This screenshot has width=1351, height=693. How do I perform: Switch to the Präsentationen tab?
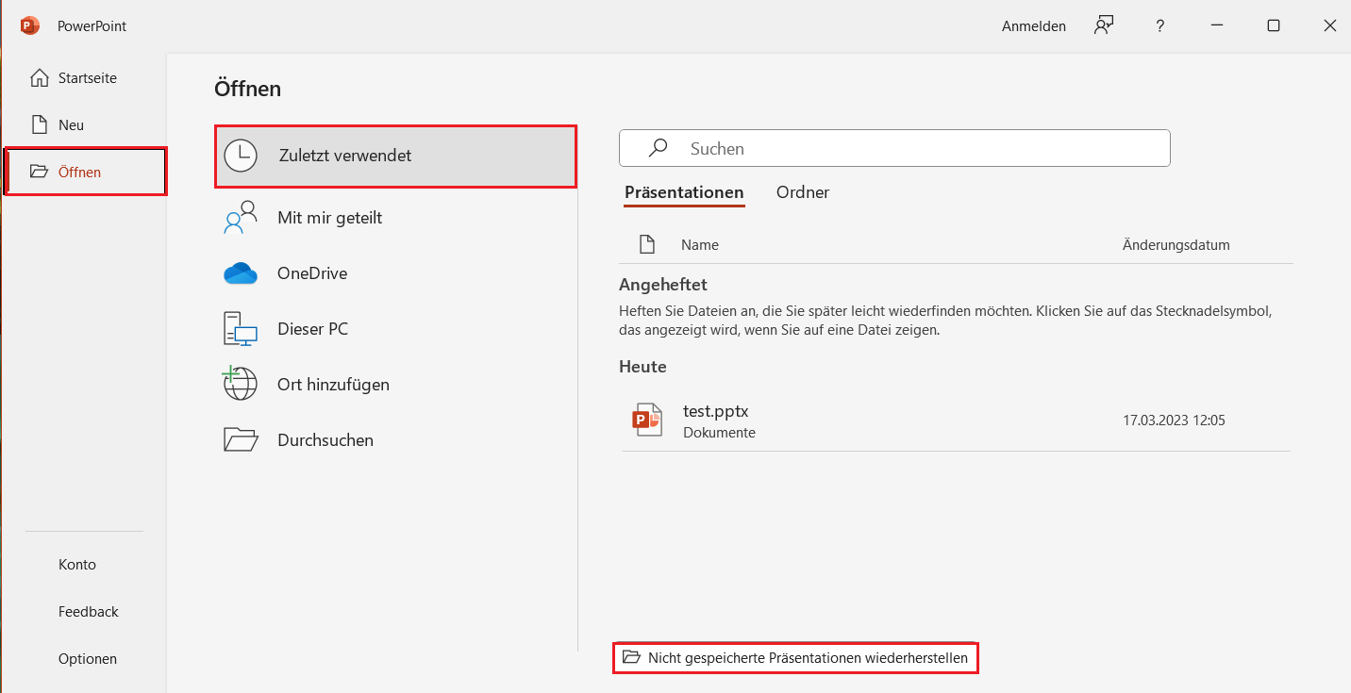pyautogui.click(x=684, y=192)
